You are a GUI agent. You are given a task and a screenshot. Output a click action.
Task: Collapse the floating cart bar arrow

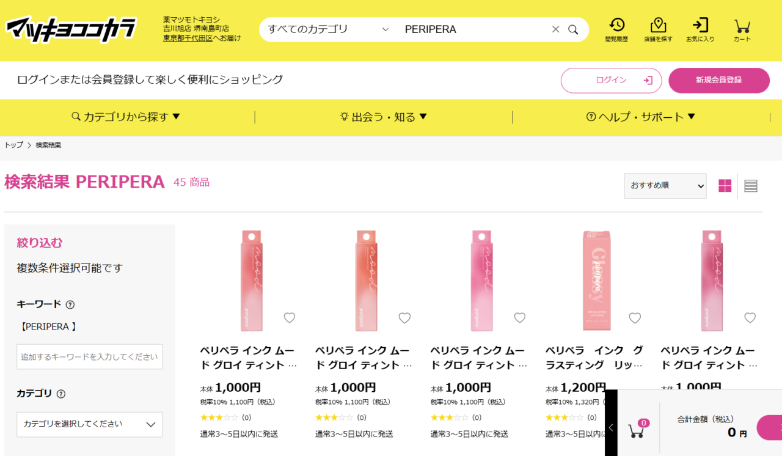pos(611,428)
